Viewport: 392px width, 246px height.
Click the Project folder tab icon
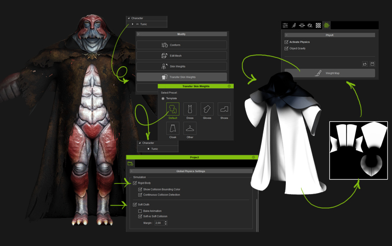click(130, 163)
